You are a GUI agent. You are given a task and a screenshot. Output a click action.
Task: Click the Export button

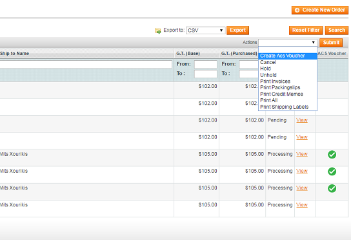click(x=237, y=30)
